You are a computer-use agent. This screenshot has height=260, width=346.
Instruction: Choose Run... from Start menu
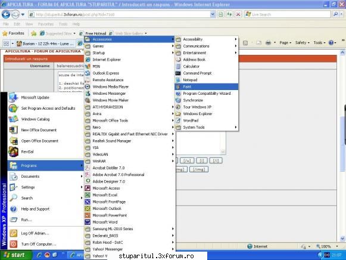tap(46, 219)
